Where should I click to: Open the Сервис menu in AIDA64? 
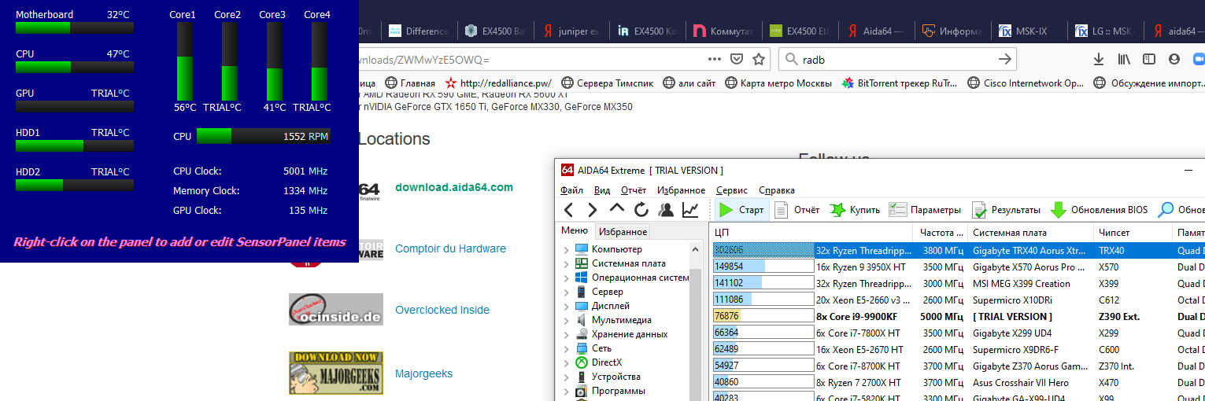(732, 190)
